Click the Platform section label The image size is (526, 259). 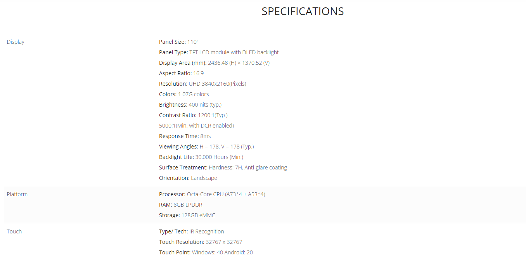click(17, 194)
